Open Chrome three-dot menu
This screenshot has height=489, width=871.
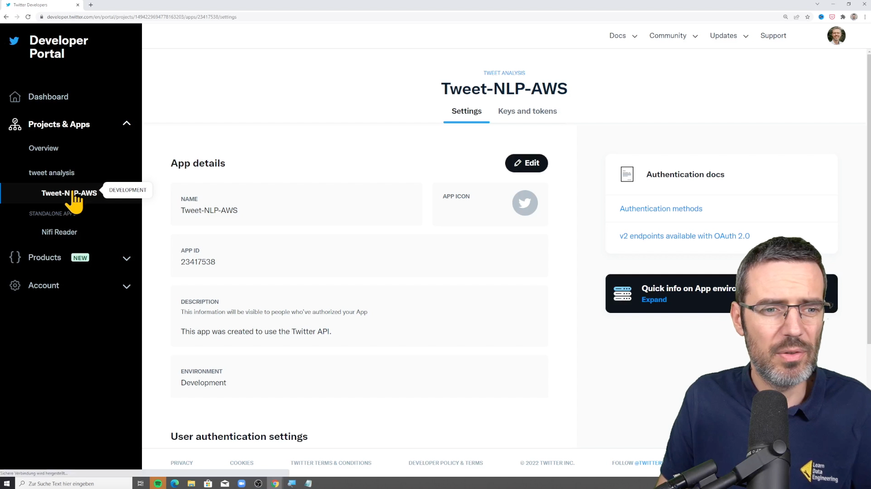pos(865,17)
